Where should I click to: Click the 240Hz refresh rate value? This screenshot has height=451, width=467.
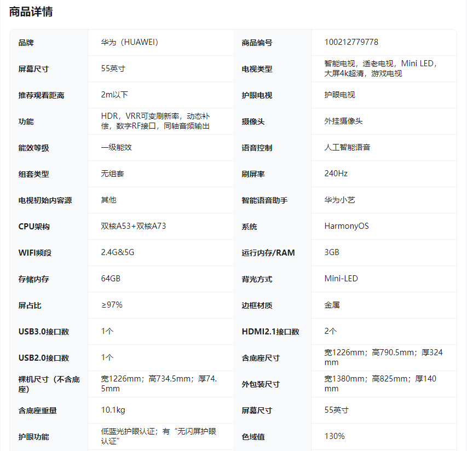(336, 174)
